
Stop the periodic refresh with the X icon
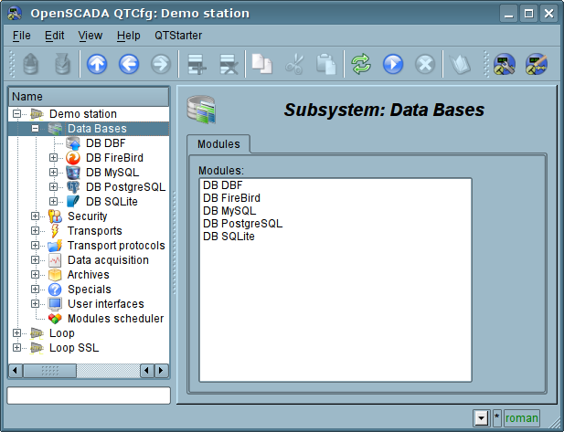(x=425, y=64)
